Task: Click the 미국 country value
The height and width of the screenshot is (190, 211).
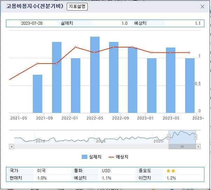Action: tap(42, 171)
